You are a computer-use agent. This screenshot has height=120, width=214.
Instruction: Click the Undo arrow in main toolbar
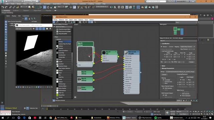3,7
